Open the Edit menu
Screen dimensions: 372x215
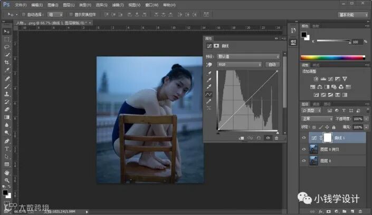coord(37,5)
